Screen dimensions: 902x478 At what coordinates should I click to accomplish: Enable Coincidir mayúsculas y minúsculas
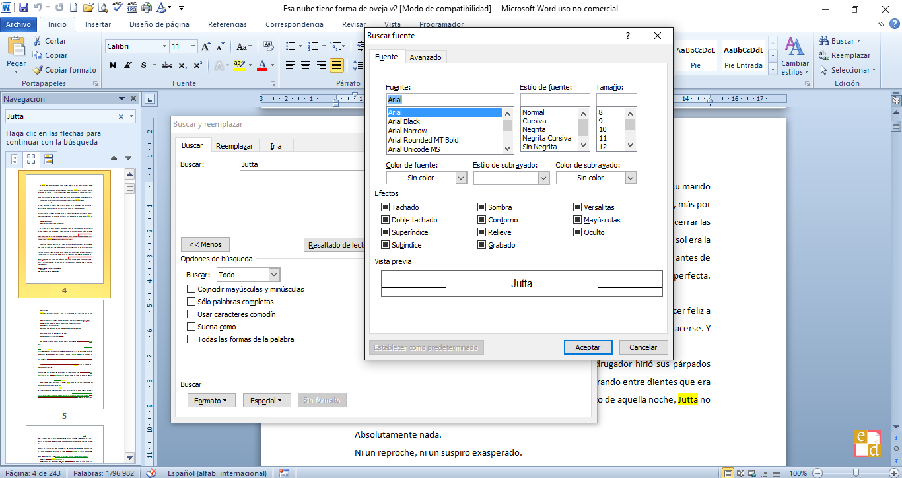(191, 289)
